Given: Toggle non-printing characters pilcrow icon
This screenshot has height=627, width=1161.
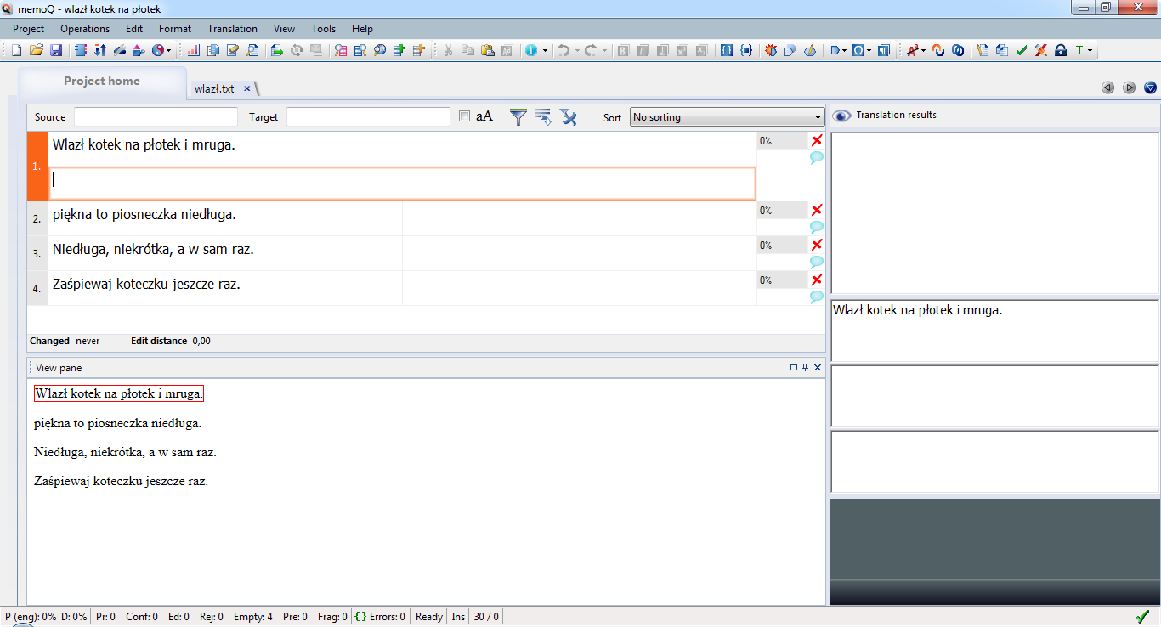Looking at the screenshot, I should (884, 50).
